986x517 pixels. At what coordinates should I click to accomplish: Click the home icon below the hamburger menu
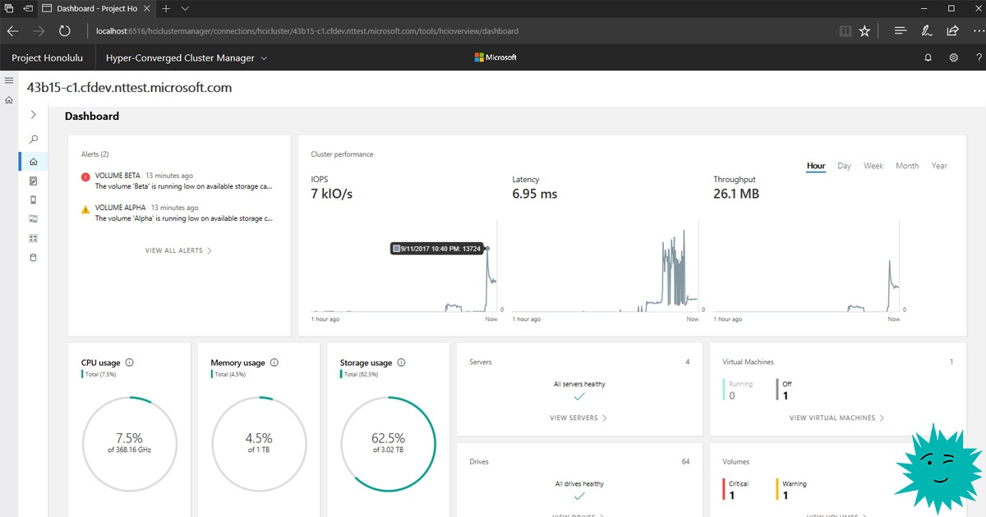coord(9,100)
